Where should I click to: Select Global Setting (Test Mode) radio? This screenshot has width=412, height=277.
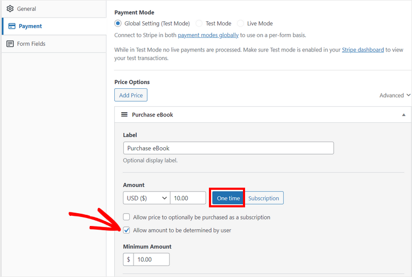(x=118, y=23)
